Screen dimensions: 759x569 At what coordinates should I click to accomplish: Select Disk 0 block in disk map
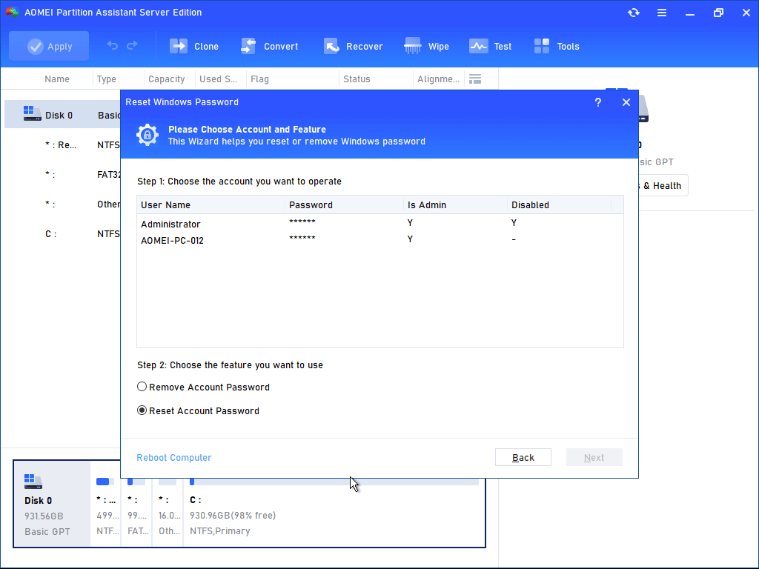[x=53, y=504]
